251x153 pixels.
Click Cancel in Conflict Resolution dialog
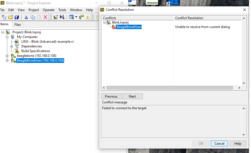tap(219, 143)
